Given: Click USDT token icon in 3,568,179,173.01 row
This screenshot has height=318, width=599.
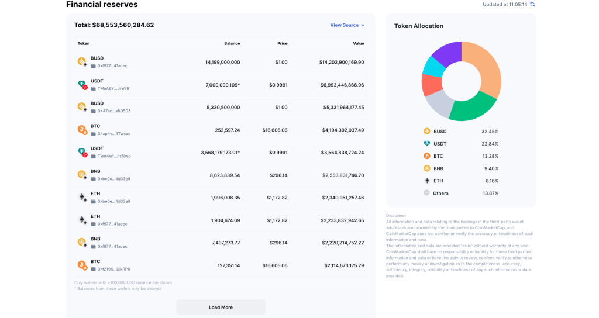Looking at the screenshot, I should tap(82, 152).
